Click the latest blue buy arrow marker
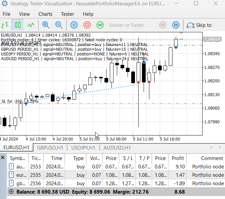This screenshot has height=199, width=225. (x=176, y=47)
